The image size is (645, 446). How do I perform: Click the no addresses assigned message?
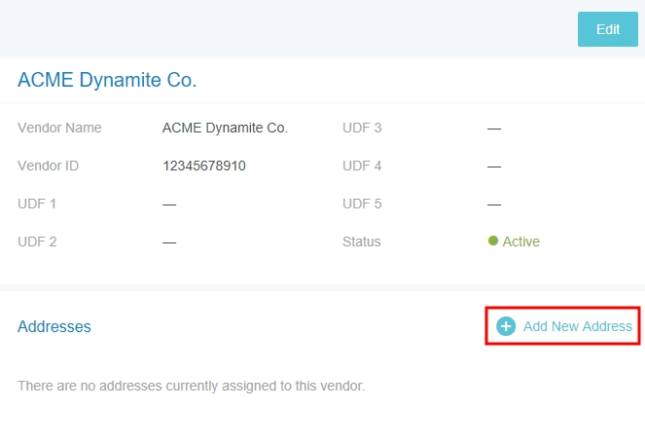click(x=191, y=386)
